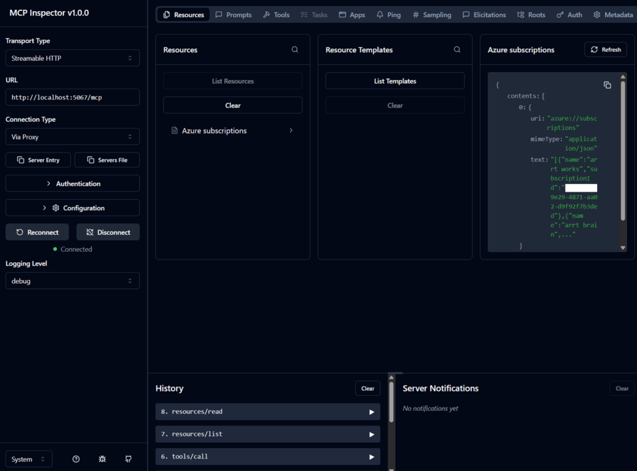Copy the Servers File
637x471 pixels.
(107, 160)
